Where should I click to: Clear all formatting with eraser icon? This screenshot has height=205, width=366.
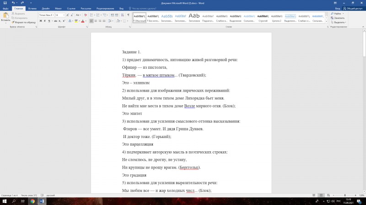point(86,15)
